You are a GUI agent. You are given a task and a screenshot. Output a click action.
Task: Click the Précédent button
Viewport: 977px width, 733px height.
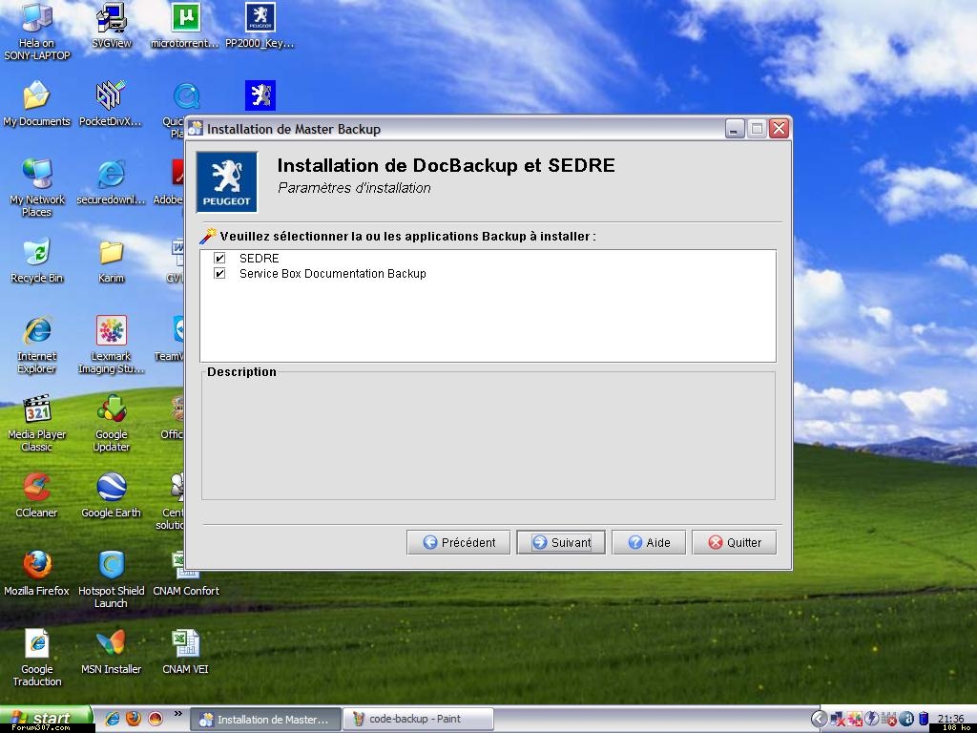tap(459, 542)
